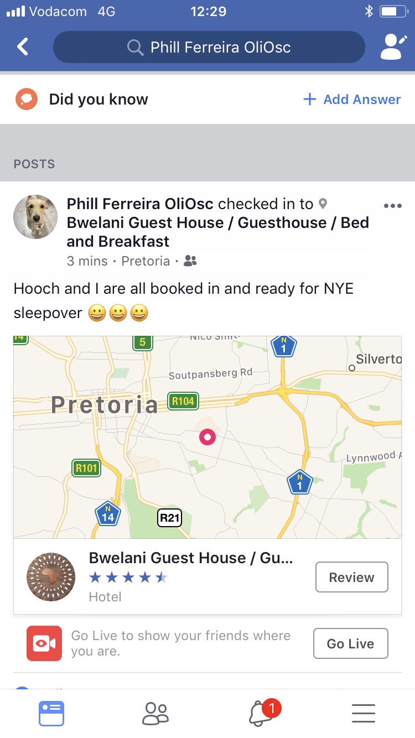Screen dimensions: 415x738
Task: Tap the pink location pin on map
Action: click(207, 437)
